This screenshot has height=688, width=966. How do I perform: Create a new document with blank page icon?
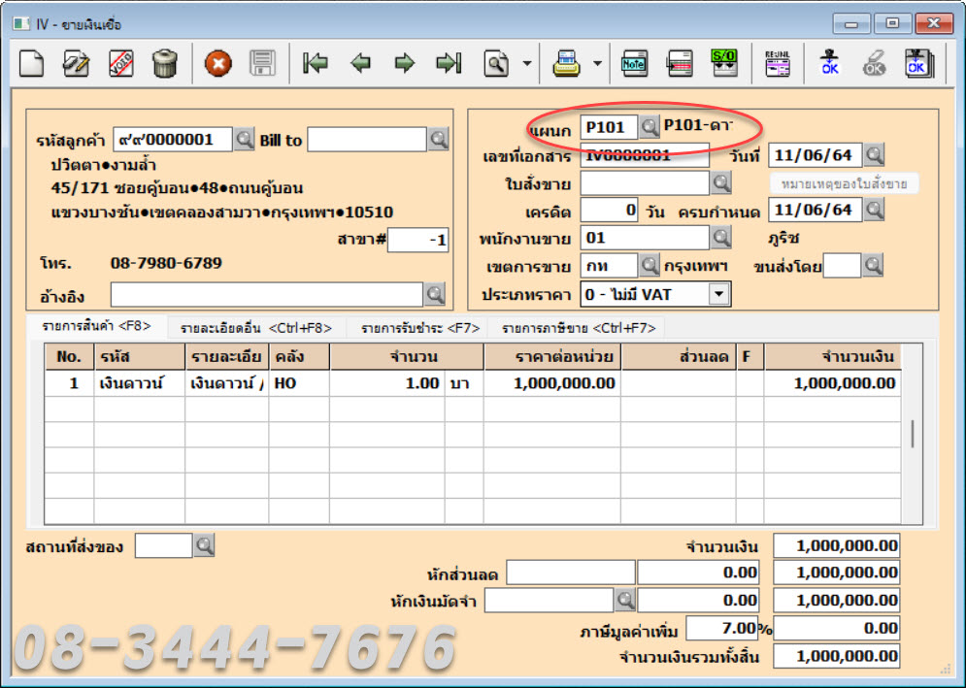pyautogui.click(x=31, y=63)
